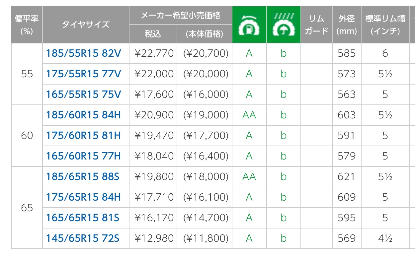Click the タイヤサイズ column header
The width and height of the screenshot is (415, 253).
click(x=86, y=25)
